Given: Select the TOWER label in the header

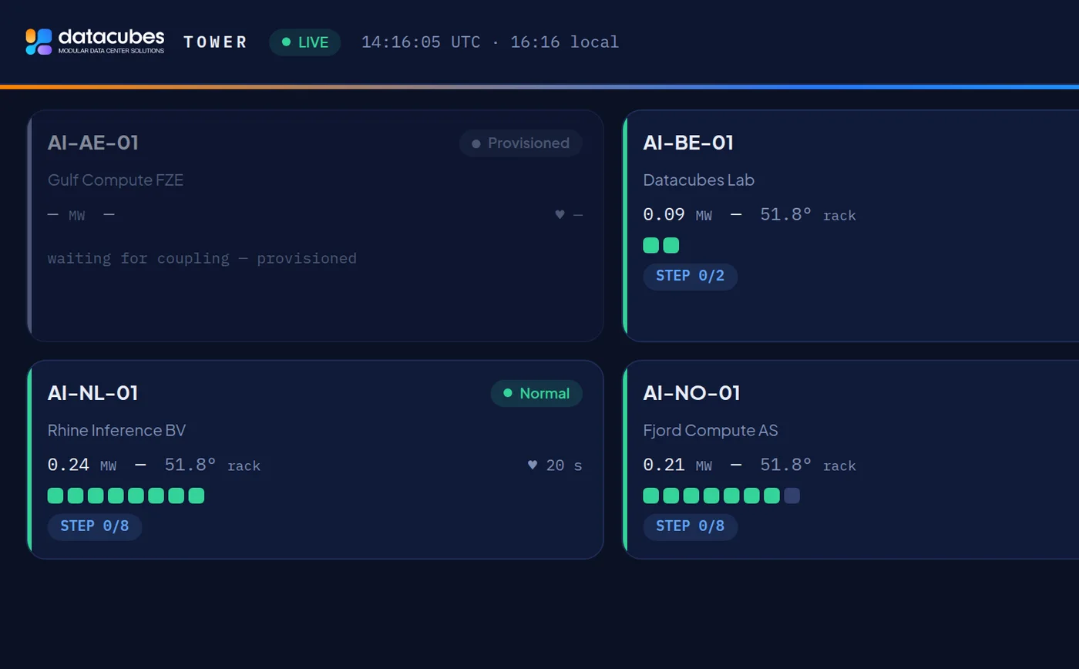Looking at the screenshot, I should pyautogui.click(x=215, y=42).
